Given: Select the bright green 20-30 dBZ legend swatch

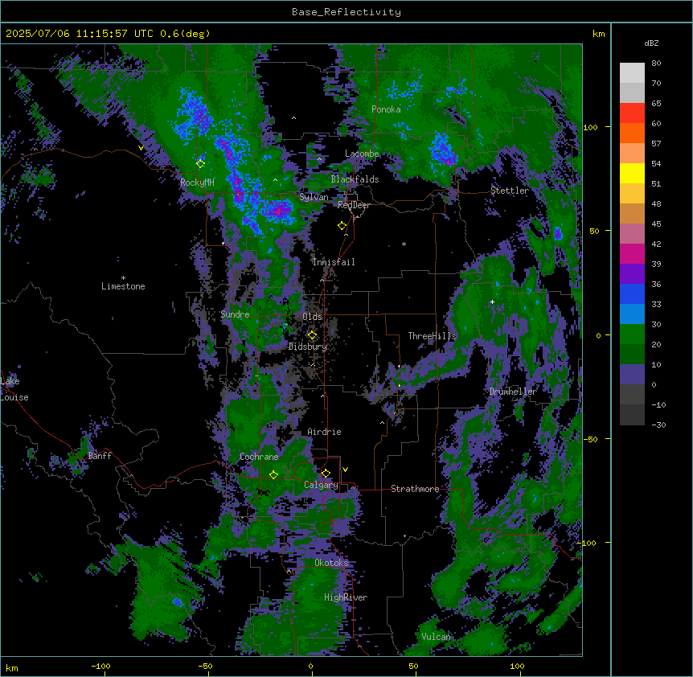Looking at the screenshot, I should [x=632, y=334].
